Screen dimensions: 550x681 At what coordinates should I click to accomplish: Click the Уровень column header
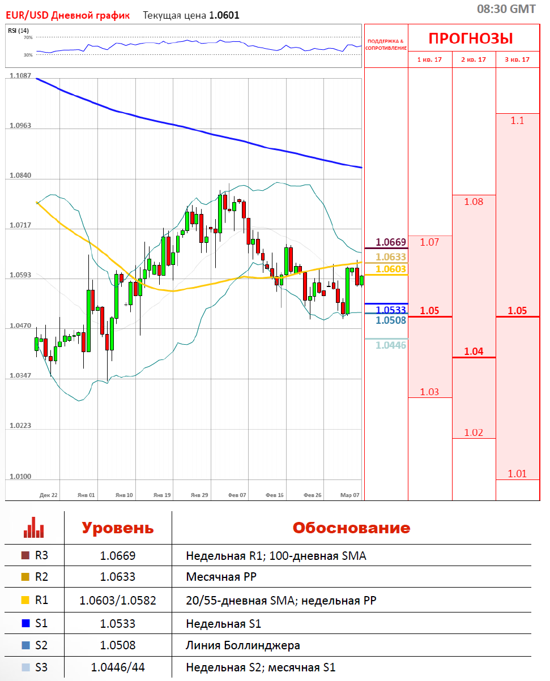(x=117, y=528)
